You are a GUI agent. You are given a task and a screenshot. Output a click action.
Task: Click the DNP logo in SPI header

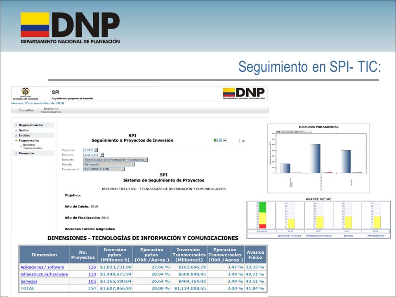tap(244, 94)
